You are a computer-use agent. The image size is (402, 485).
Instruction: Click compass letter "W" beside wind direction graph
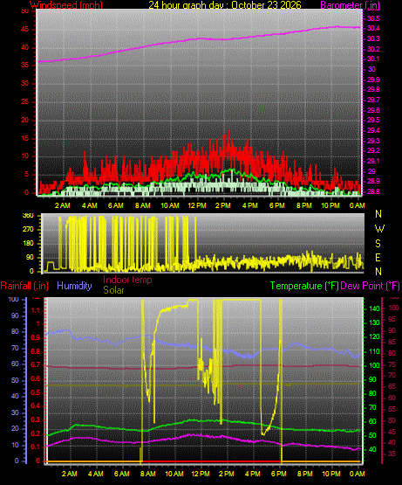pyautogui.click(x=379, y=229)
